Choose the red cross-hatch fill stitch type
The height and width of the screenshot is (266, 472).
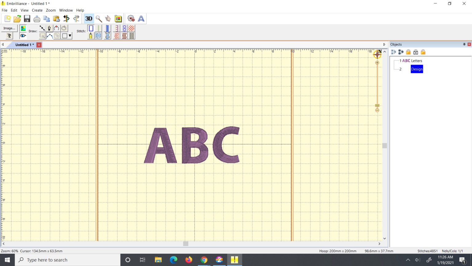(131, 28)
